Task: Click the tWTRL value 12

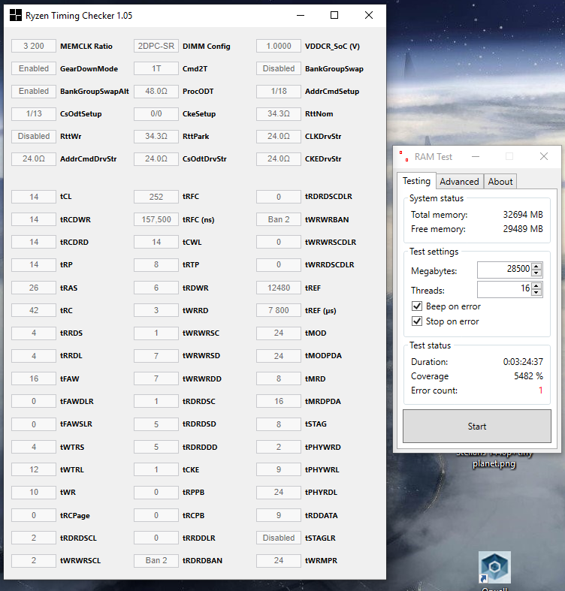Action: [34, 469]
